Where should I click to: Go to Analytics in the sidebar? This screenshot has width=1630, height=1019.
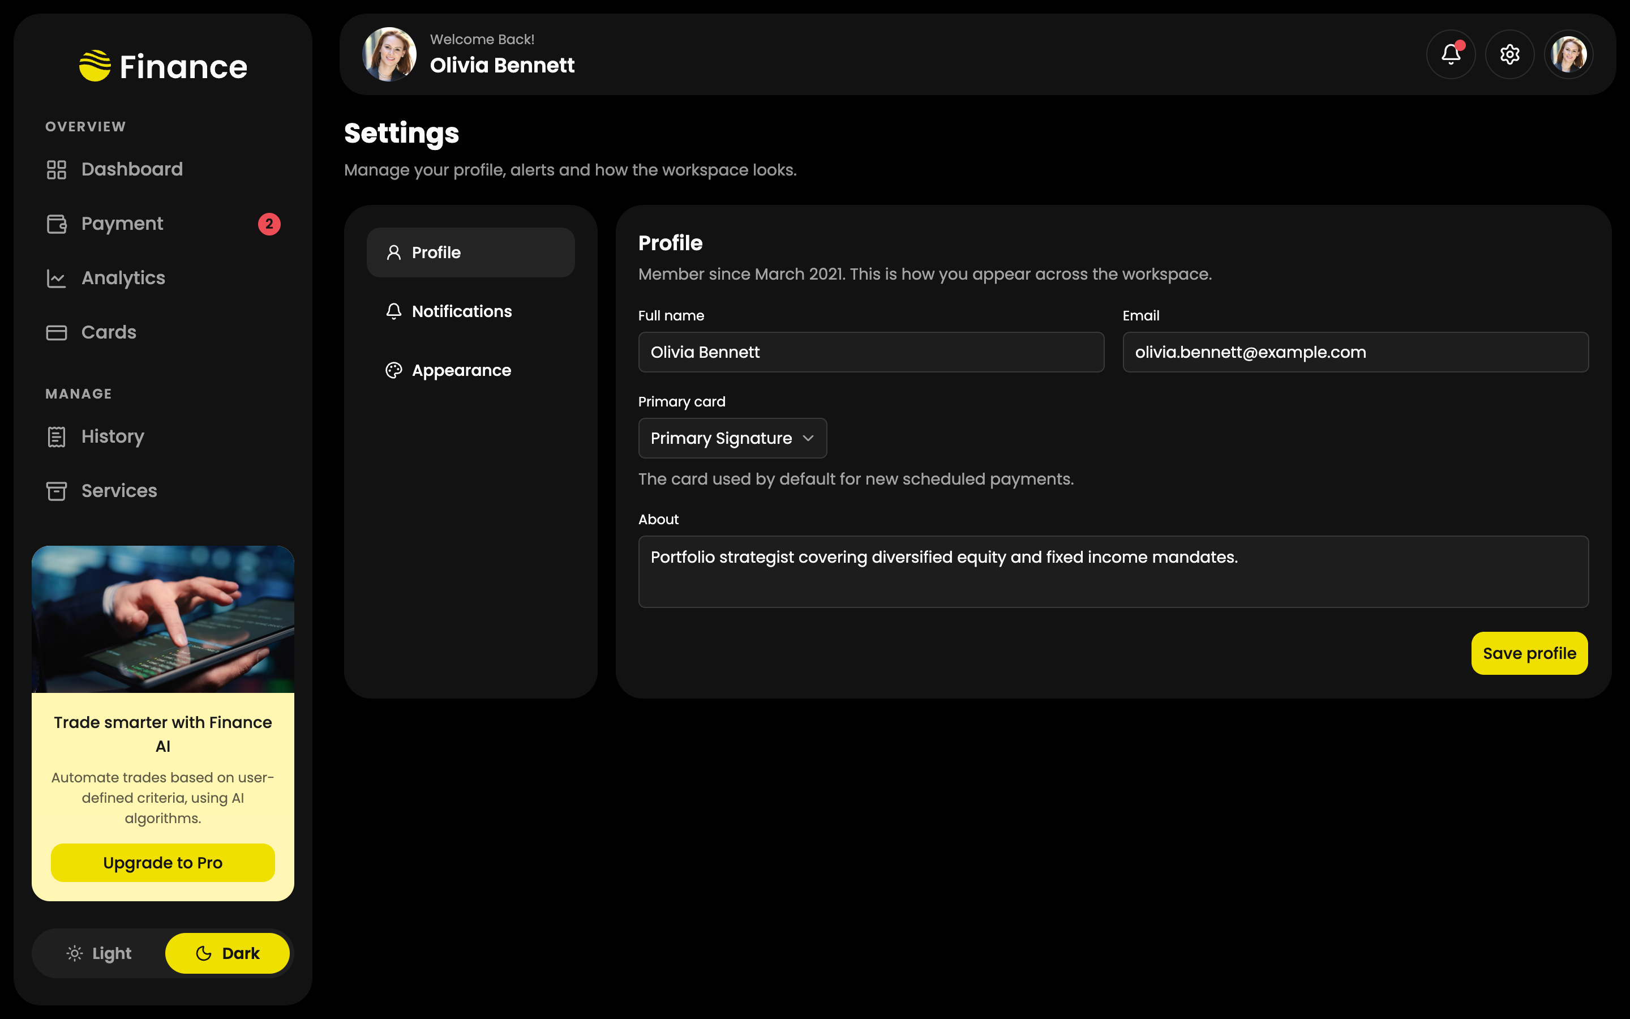(x=163, y=277)
